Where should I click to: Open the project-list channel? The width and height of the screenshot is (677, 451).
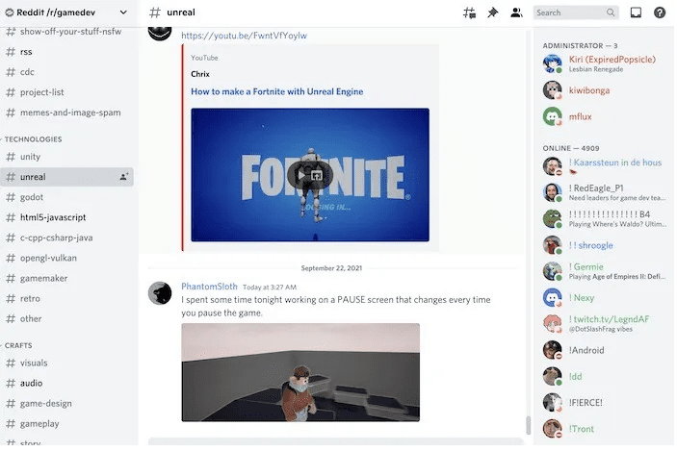coord(66,92)
